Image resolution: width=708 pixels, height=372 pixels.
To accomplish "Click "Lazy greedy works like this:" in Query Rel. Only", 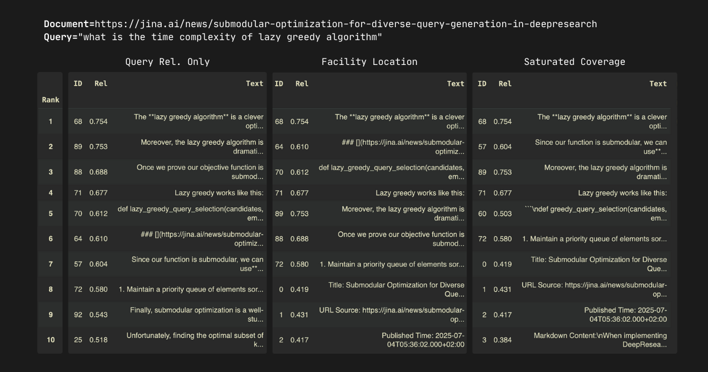I will [x=219, y=192].
